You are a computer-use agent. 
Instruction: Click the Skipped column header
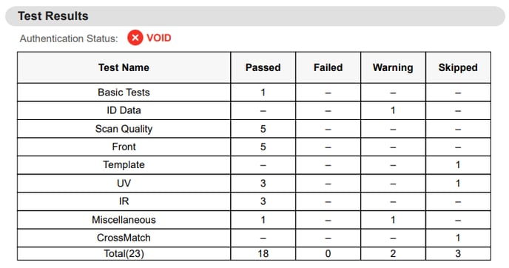(458, 67)
